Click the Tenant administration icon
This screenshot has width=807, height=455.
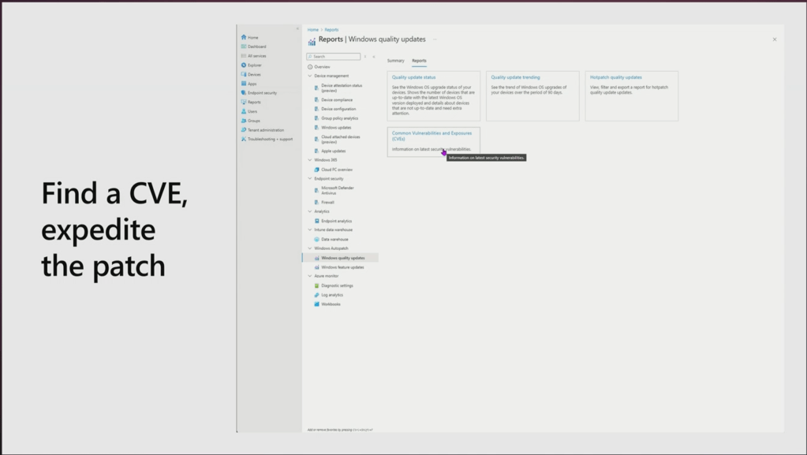pyautogui.click(x=244, y=130)
